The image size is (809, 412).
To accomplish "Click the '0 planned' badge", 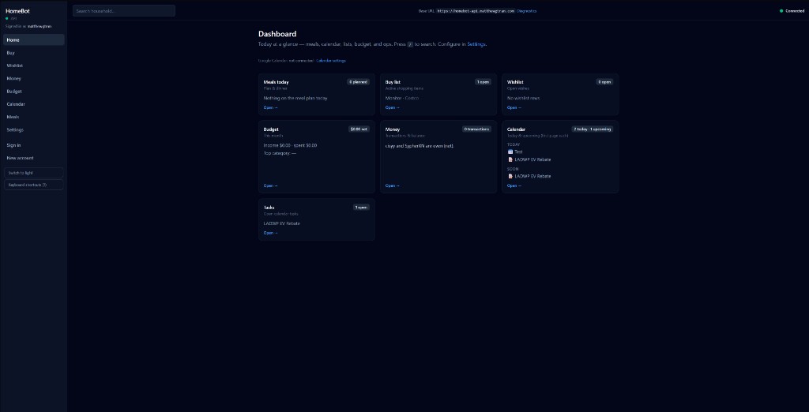I will pos(358,82).
